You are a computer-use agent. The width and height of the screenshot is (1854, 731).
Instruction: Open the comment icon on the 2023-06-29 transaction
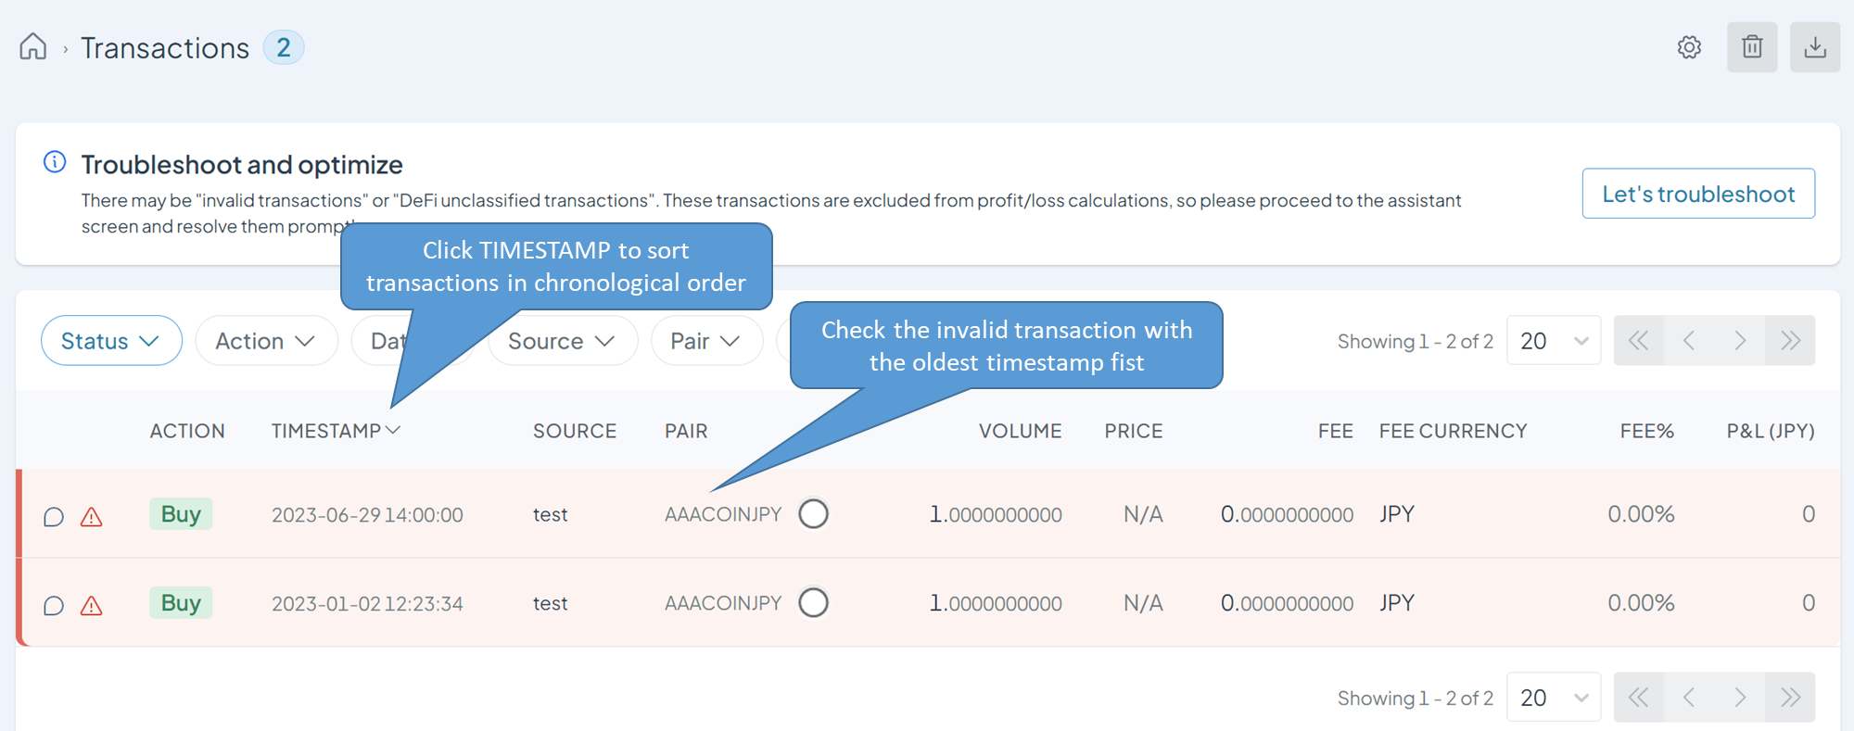[x=53, y=517]
